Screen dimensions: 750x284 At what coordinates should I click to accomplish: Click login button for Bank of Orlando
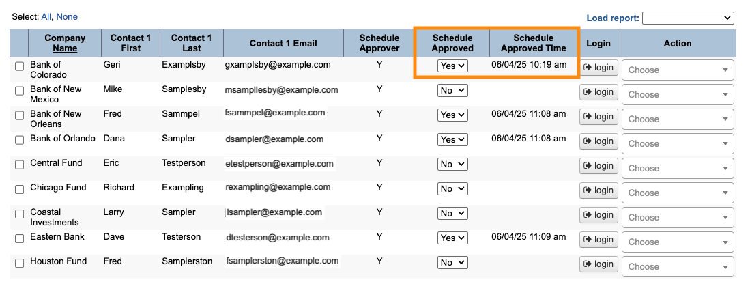(x=598, y=141)
